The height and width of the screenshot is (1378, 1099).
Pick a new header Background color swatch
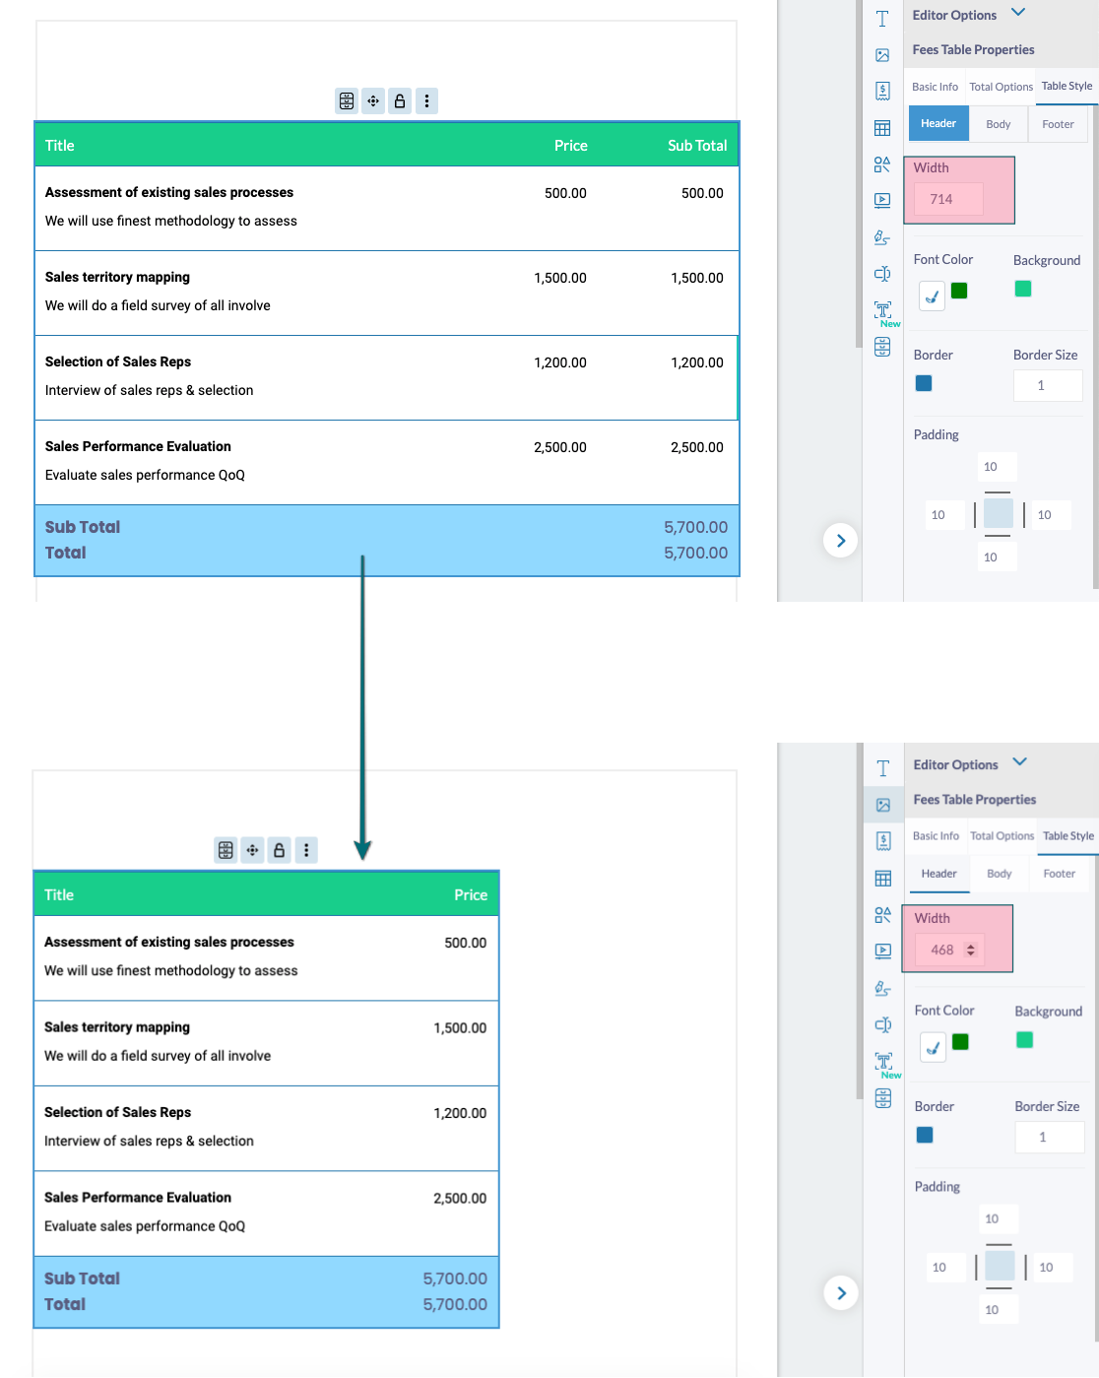(x=1022, y=289)
